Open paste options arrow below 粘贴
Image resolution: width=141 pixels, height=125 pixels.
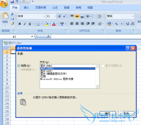point(5,26)
